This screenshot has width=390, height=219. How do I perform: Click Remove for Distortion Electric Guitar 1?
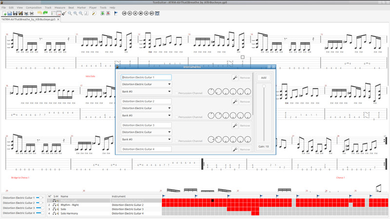(x=245, y=78)
